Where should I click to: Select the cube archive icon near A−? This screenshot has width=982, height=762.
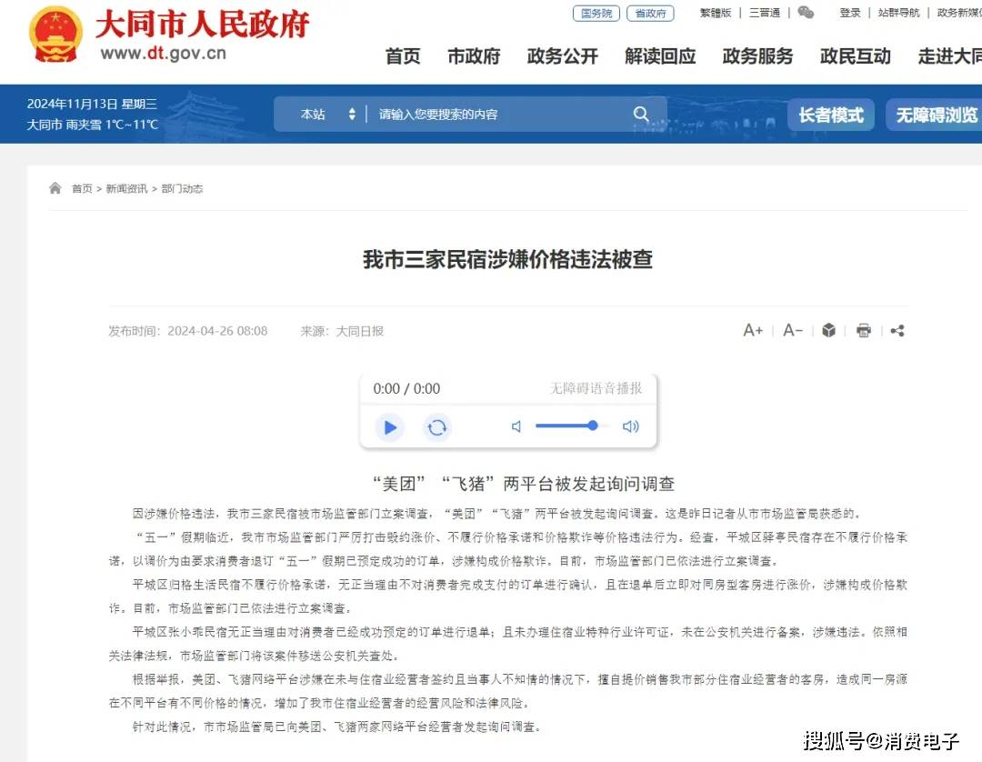(x=828, y=330)
